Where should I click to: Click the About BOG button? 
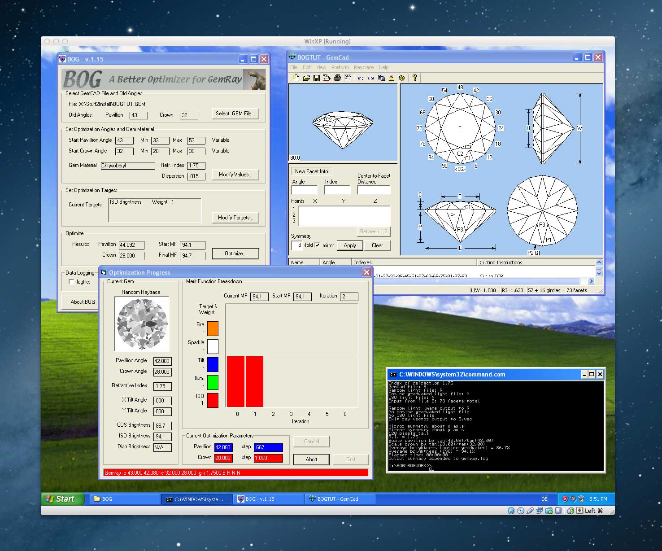(x=83, y=302)
